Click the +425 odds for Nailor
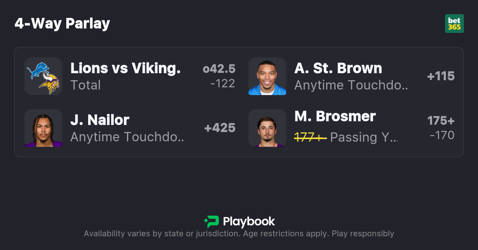The image size is (478, 250). (220, 128)
